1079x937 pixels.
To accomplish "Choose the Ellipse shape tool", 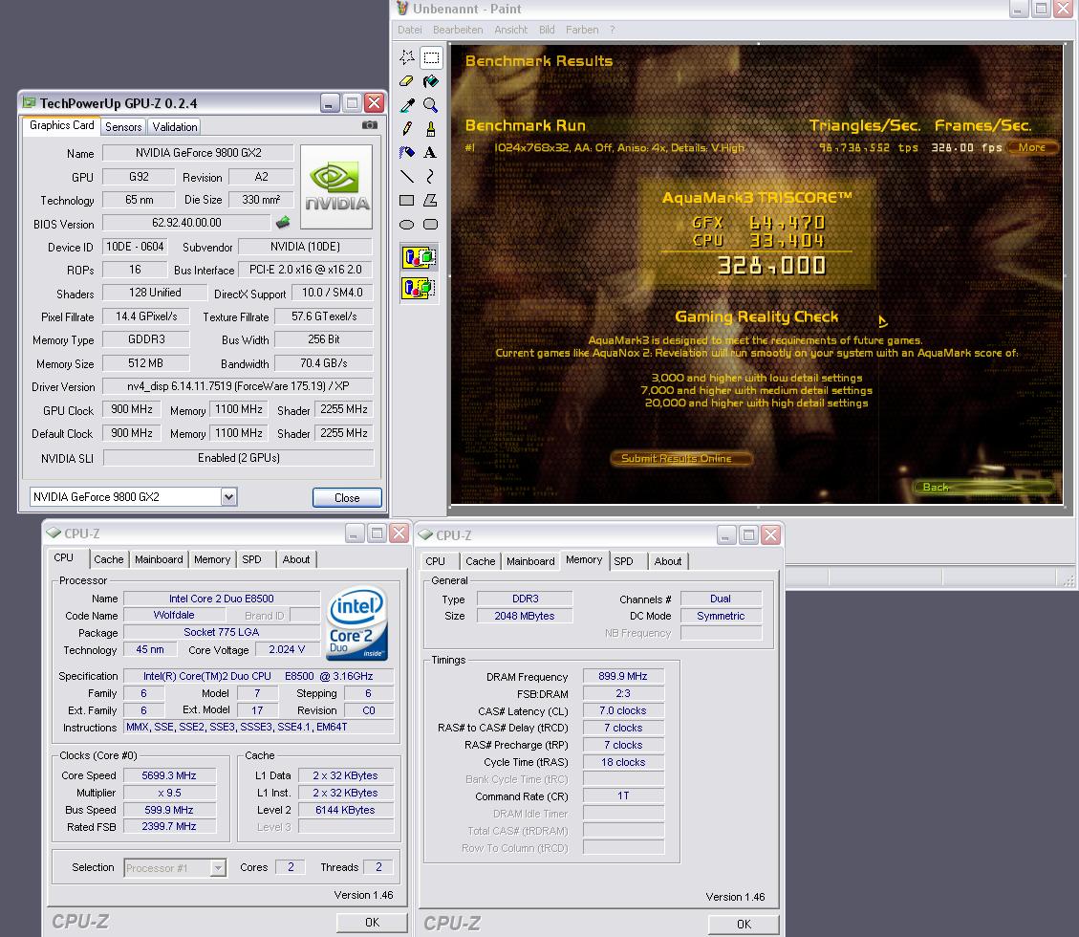I will click(x=407, y=225).
